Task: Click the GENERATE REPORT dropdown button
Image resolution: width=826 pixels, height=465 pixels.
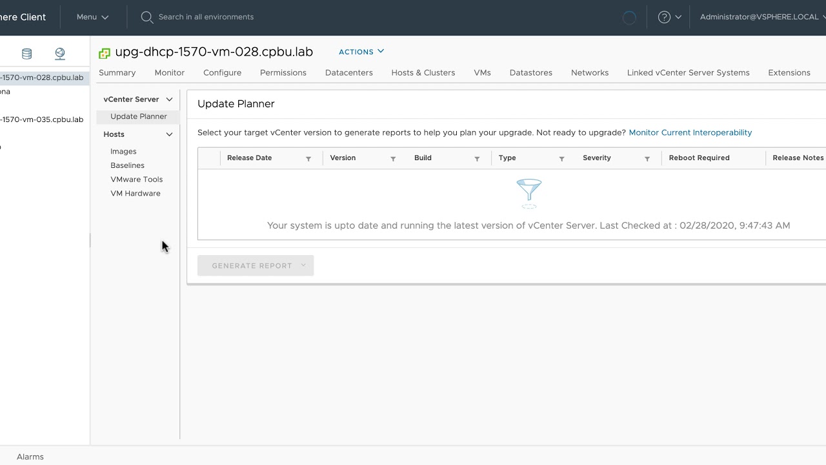Action: [x=256, y=265]
